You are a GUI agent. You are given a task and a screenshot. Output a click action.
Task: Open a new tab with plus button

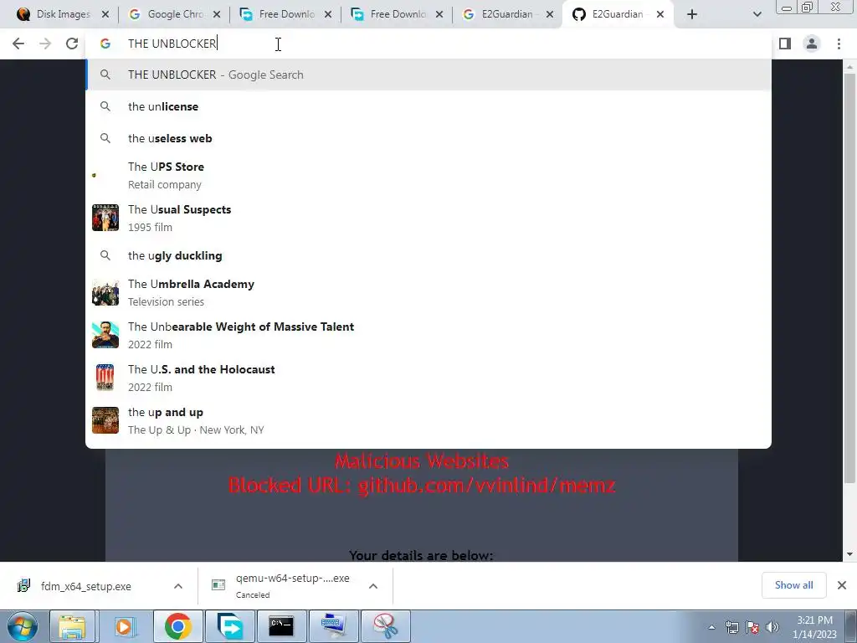(692, 14)
